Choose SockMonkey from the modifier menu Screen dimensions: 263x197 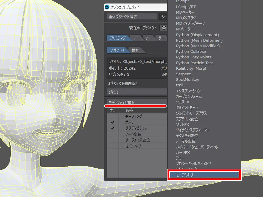188,80
